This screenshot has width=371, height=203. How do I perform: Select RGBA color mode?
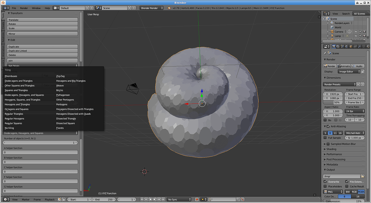tap(361, 192)
